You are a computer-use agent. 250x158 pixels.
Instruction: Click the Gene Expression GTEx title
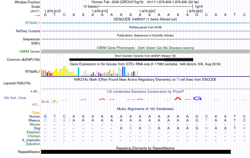point(145,64)
